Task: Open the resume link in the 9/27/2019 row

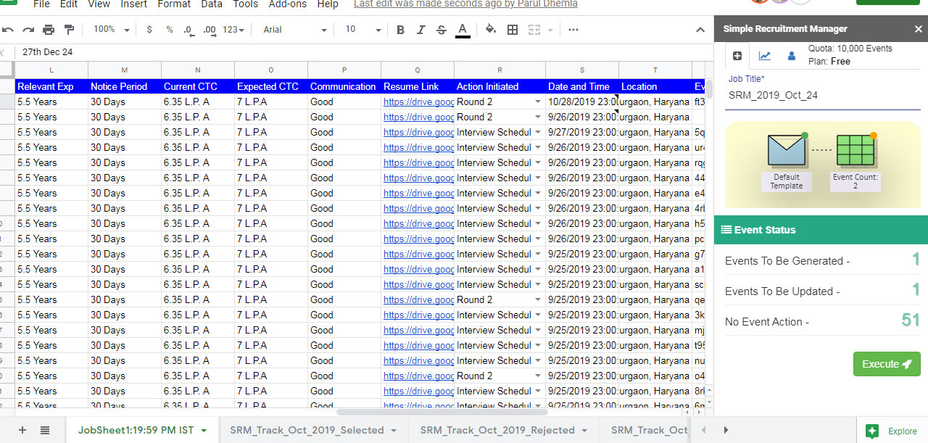Action: tap(418, 133)
